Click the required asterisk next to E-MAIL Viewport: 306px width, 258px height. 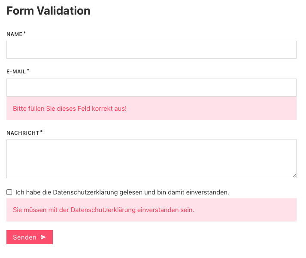28,70
